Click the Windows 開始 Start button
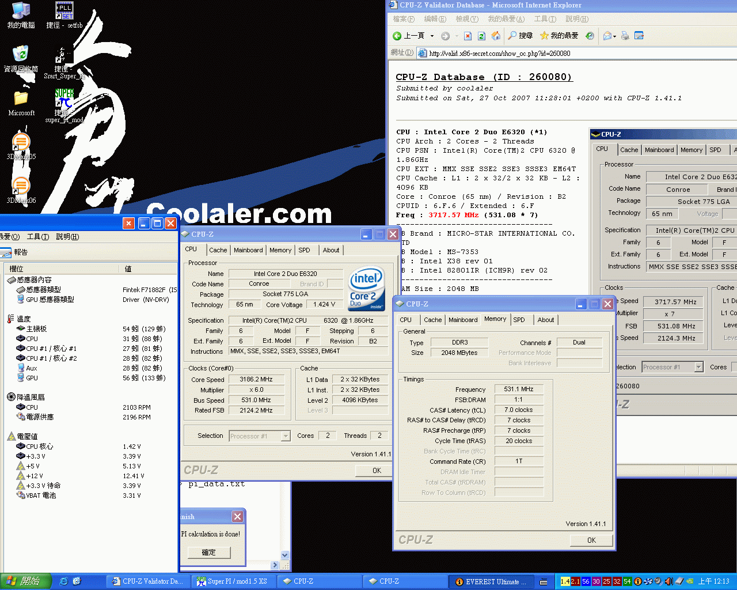 pos(26,581)
